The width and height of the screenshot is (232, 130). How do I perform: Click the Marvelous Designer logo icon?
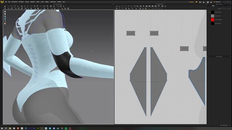tap(2, 2)
